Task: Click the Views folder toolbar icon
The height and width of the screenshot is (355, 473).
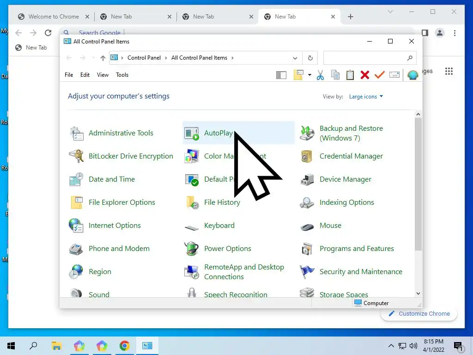Action: pos(298,75)
